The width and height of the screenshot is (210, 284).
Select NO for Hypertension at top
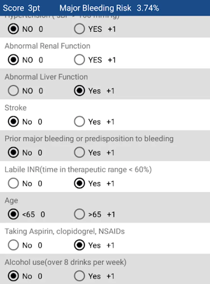pyautogui.click(x=13, y=29)
